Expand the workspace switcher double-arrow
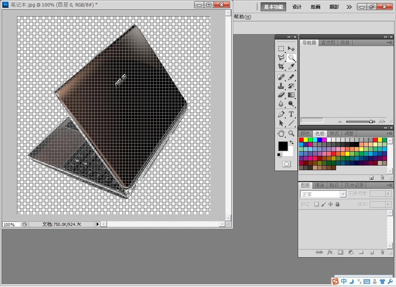This screenshot has width=396, height=287. tap(349, 7)
